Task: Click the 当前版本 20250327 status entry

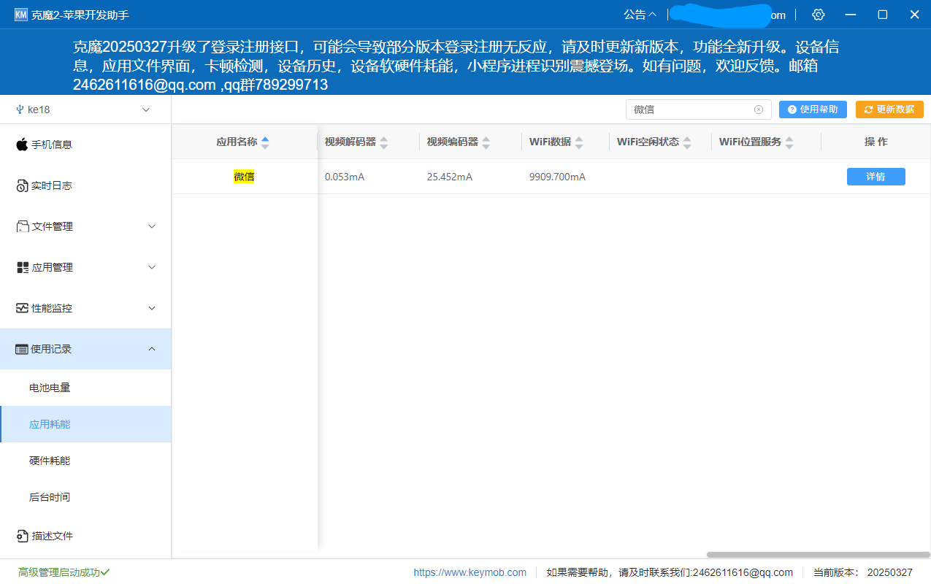Action: pyautogui.click(x=863, y=572)
